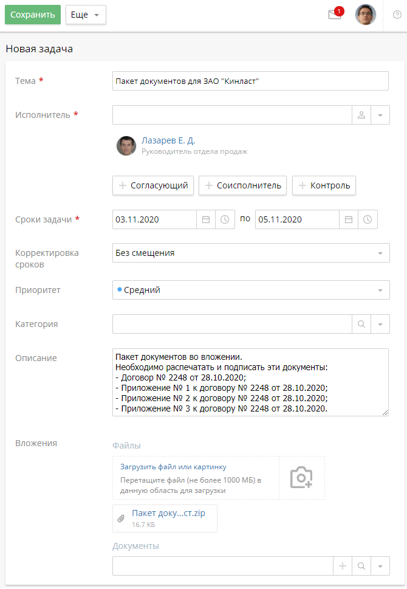The width and height of the screenshot is (407, 589).
Task: Open calendar picker for end date 05.11.2020
Action: tap(349, 219)
